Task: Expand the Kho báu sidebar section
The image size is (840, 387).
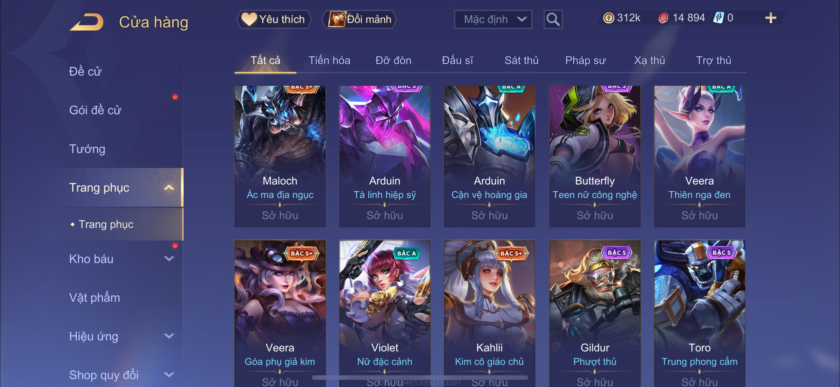Action: 169,259
